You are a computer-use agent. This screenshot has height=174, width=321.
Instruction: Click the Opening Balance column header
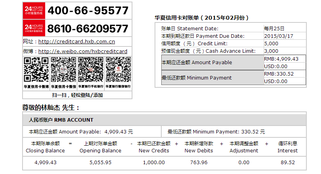pyautogui.click(x=100, y=147)
